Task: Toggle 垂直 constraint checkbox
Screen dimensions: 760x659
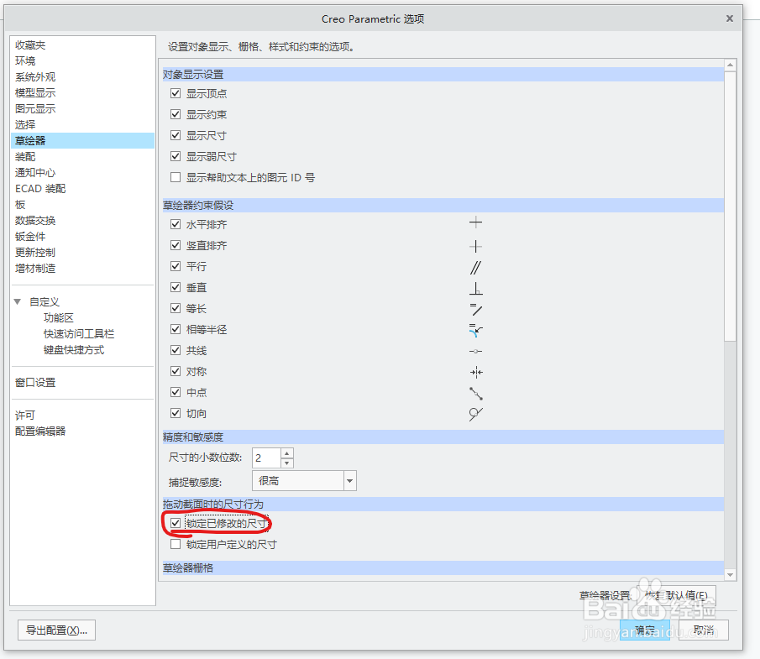Action: click(x=176, y=287)
